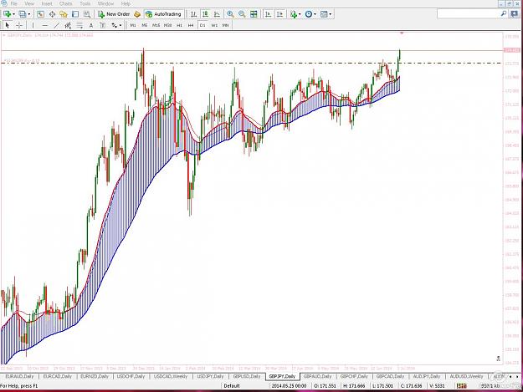The image size is (523, 392).
Task: Click the New Chart icon
Action: 7,14
